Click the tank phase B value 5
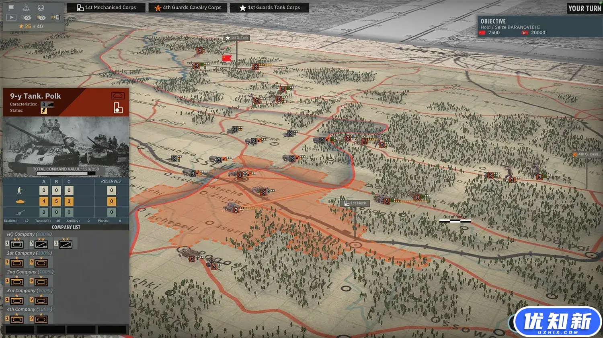Image resolution: width=603 pixels, height=338 pixels. (56, 201)
